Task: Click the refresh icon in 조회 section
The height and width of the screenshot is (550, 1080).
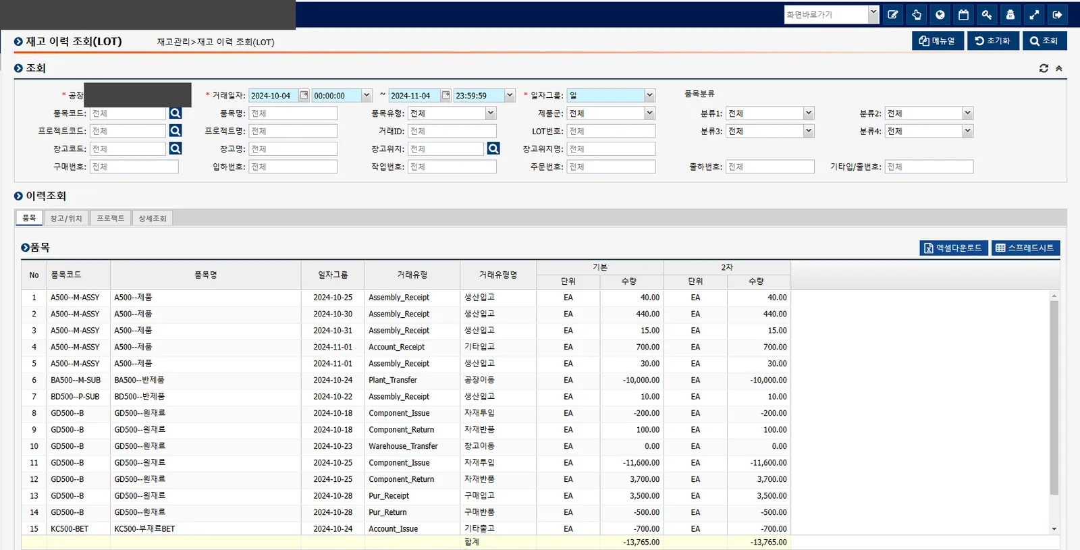Action: [1044, 68]
